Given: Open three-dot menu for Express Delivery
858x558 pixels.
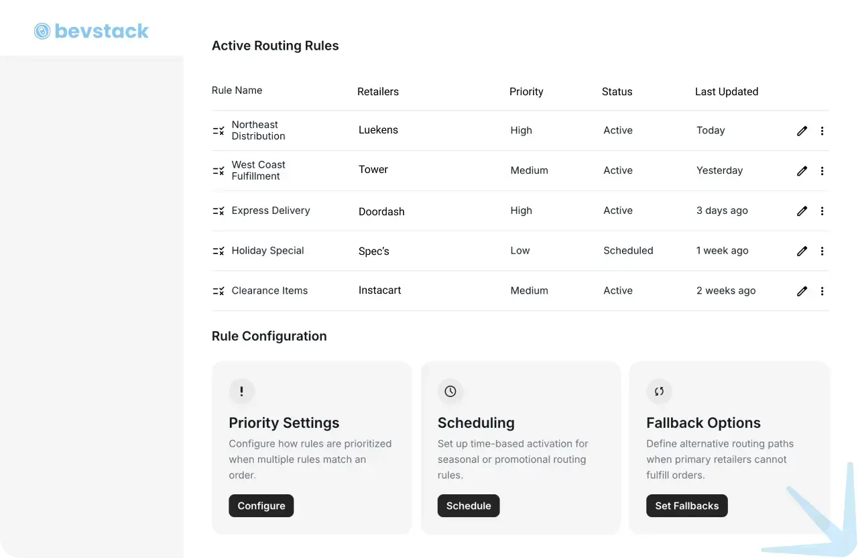Looking at the screenshot, I should 822,211.
